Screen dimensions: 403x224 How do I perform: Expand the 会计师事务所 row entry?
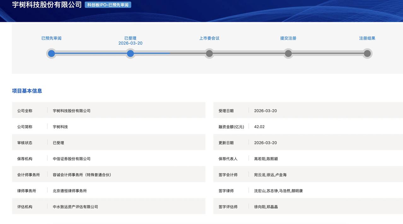pos(81,174)
